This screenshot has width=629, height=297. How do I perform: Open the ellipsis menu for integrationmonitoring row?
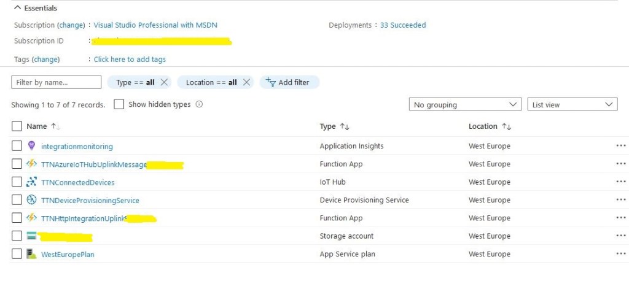[620, 146]
